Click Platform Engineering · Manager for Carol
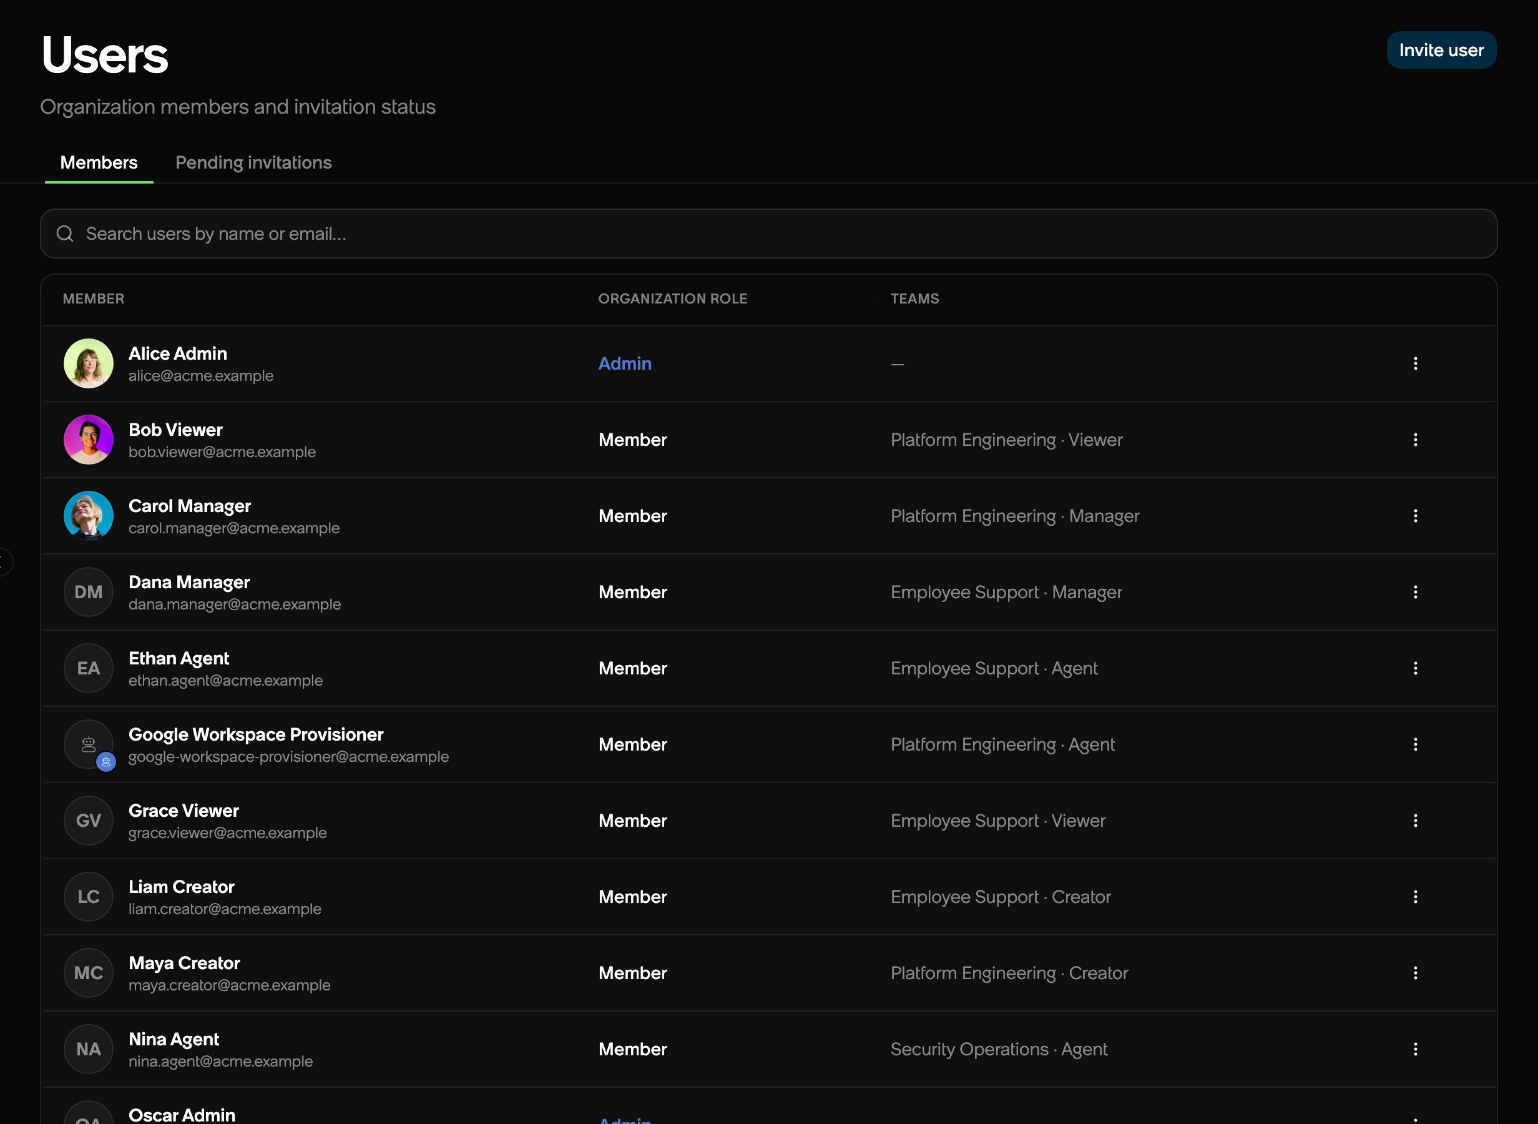The width and height of the screenshot is (1538, 1124). pyautogui.click(x=1014, y=516)
